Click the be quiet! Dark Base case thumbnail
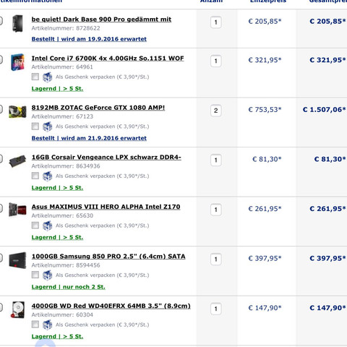 [18, 23]
